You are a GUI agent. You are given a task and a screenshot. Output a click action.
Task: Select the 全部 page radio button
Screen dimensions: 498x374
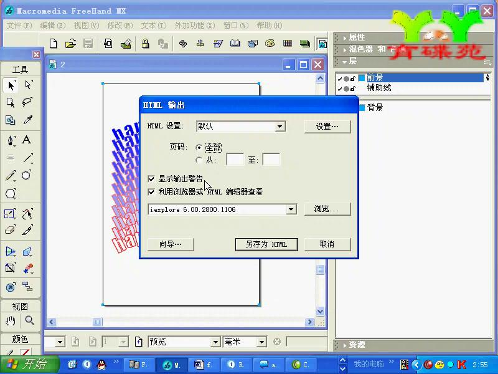pos(199,148)
